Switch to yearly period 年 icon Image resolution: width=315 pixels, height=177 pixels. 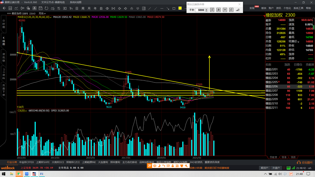(95, 8)
